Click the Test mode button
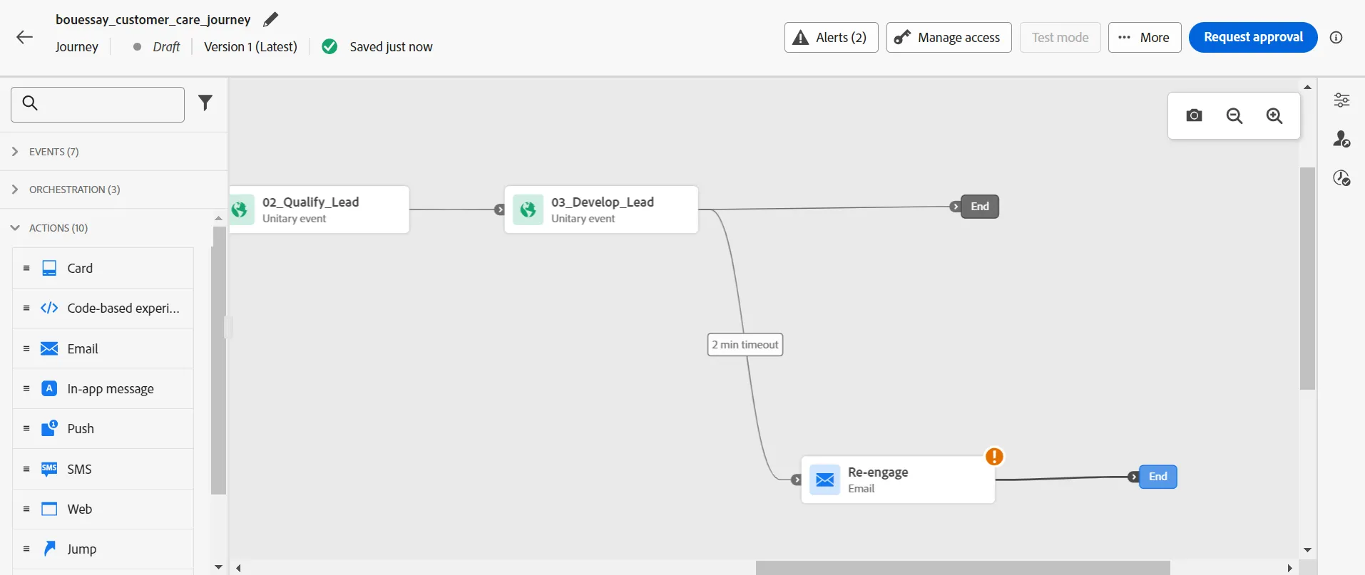This screenshot has width=1365, height=575. pos(1060,37)
